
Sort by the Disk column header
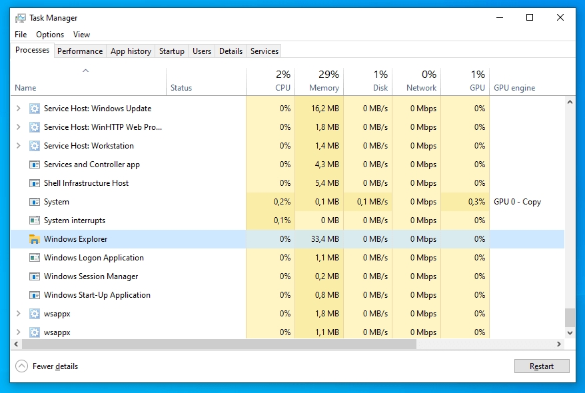368,82
